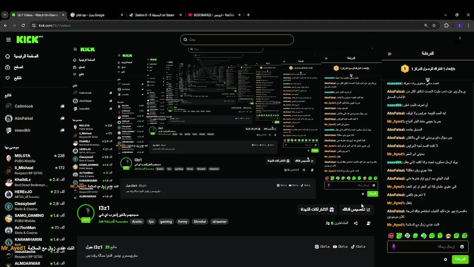Pick the angry red emote
474x267 pixels.
coord(391,235)
